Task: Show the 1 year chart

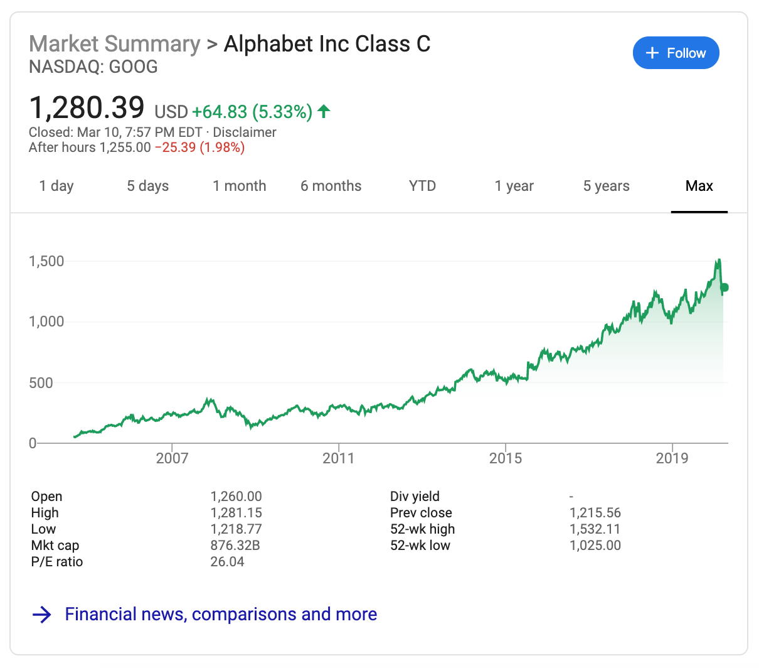Action: coord(514,186)
